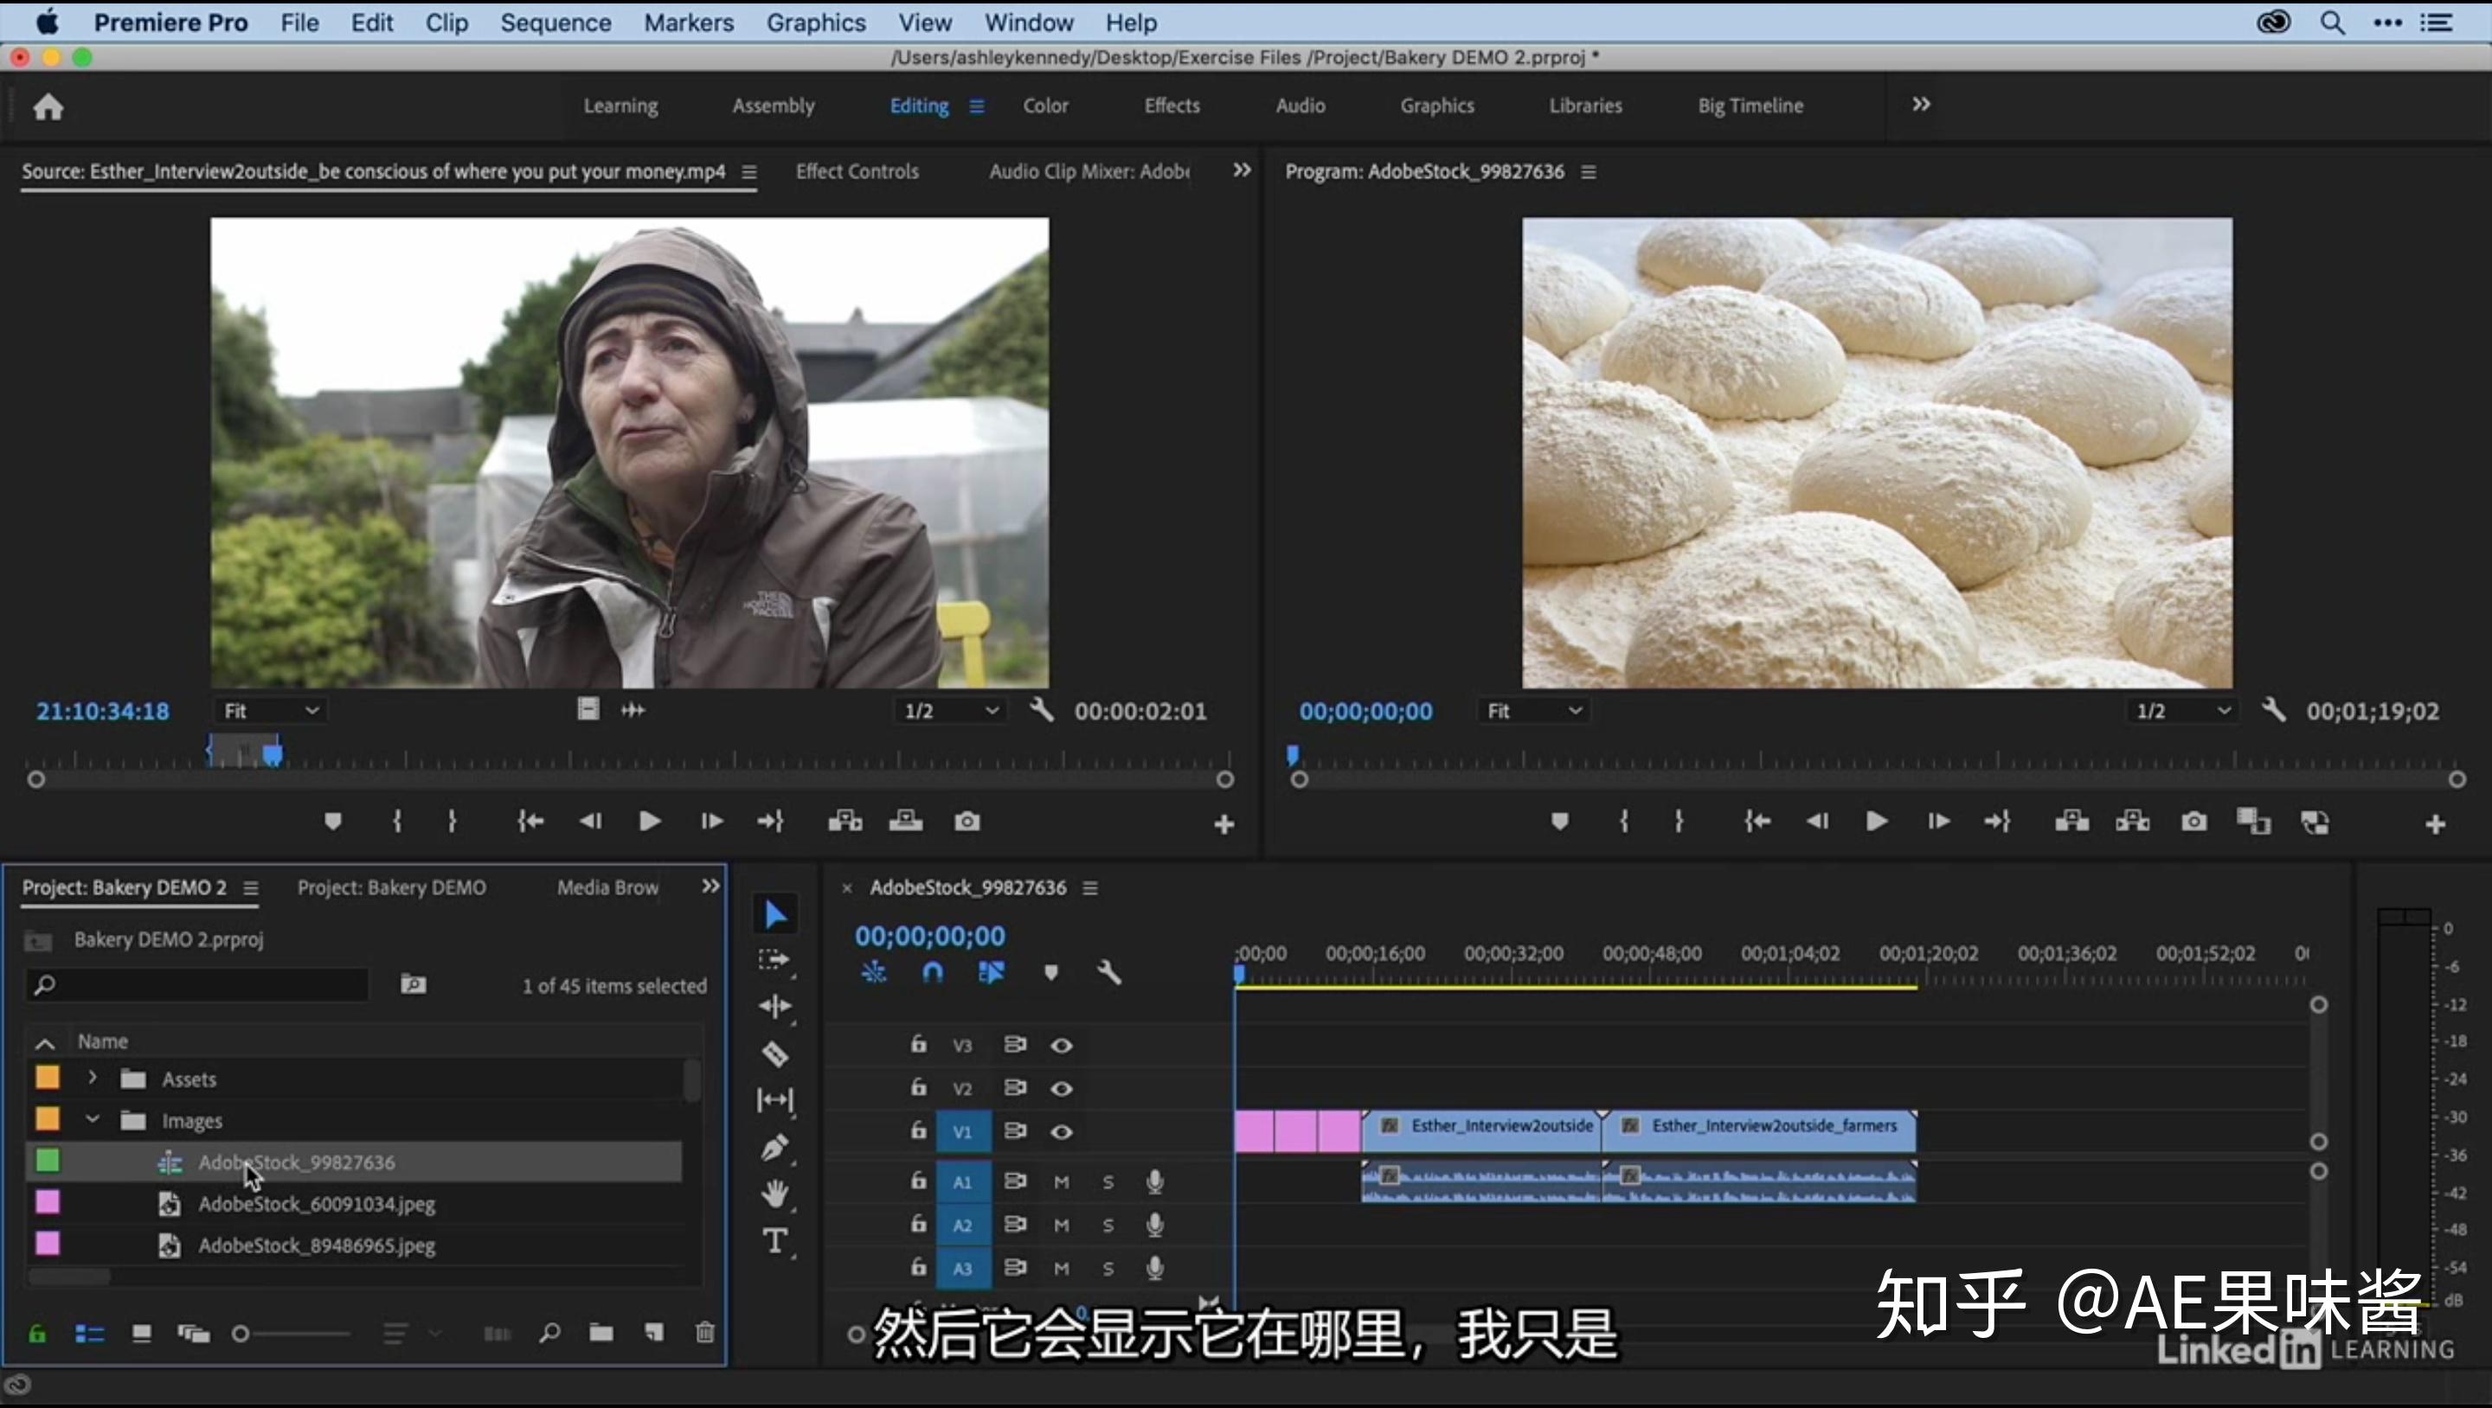Open the Sequence menu

(x=556, y=22)
